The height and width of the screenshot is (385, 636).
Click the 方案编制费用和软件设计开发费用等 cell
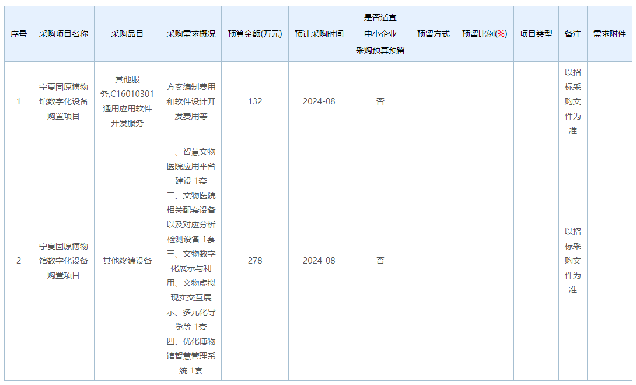[191, 101]
